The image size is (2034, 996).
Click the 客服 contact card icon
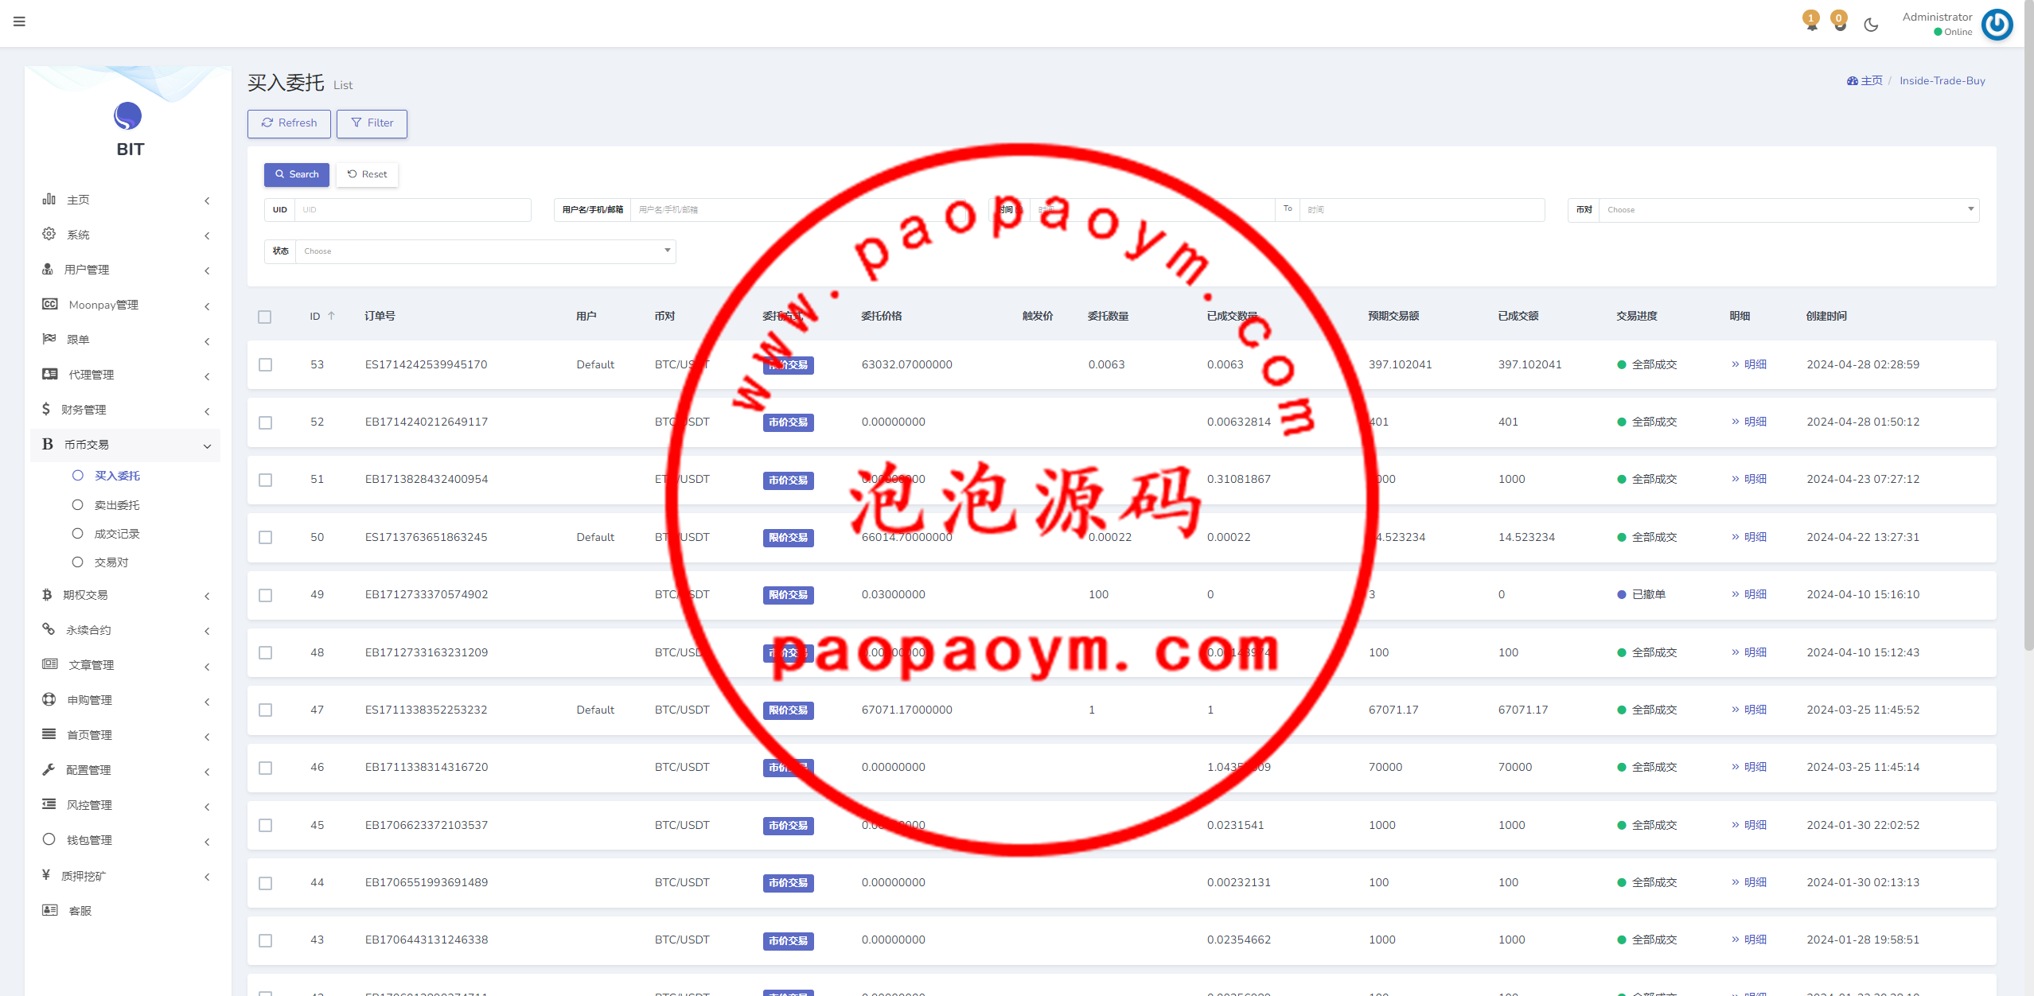(50, 910)
